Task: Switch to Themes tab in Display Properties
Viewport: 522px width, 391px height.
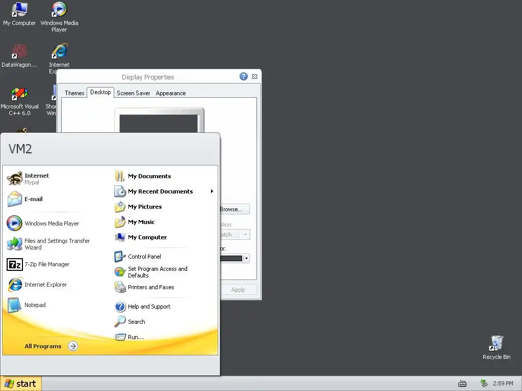Action: pyautogui.click(x=74, y=93)
